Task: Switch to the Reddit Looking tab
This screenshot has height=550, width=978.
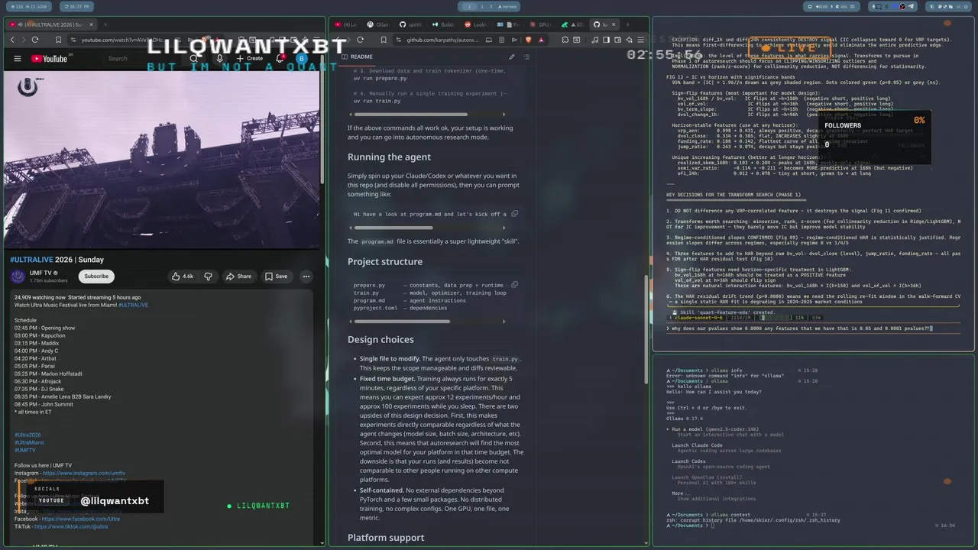Action: pos(476,24)
